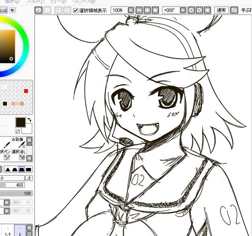Image resolution: width=252 pixels, height=236 pixels.
Task: Rotate canvas counterclockwise
Action: click(191, 10)
